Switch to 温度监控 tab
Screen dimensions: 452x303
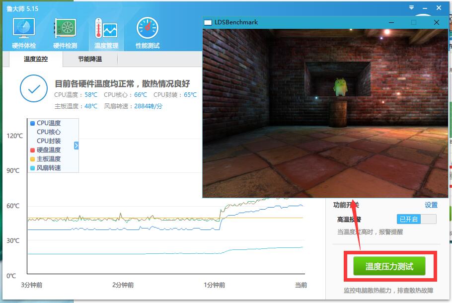[x=36, y=59]
